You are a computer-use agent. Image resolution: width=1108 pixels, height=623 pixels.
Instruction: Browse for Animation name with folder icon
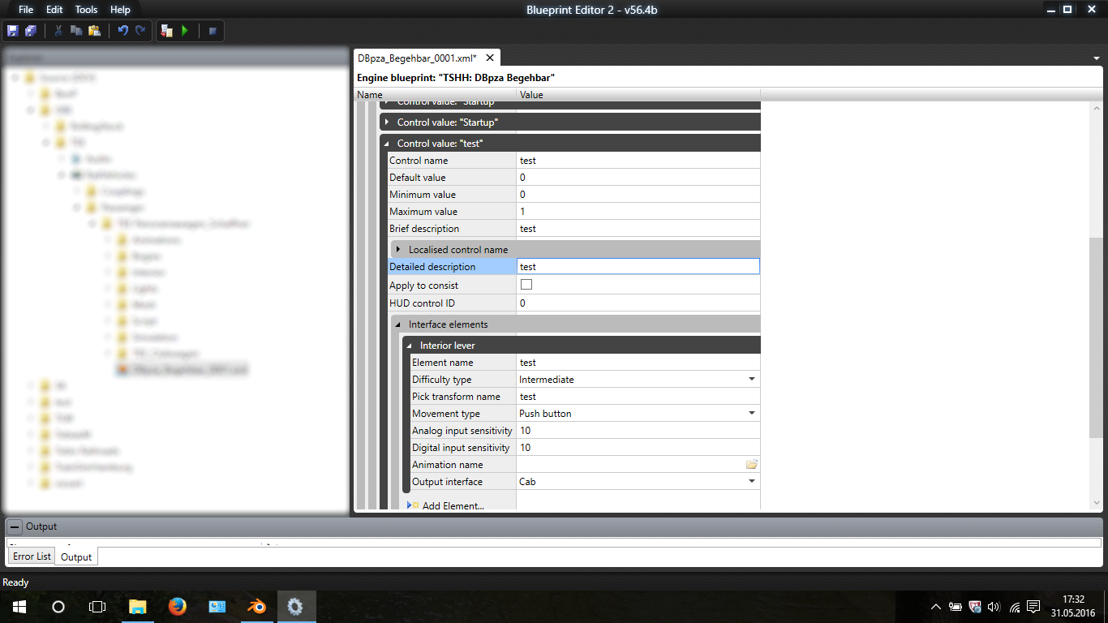coord(752,465)
